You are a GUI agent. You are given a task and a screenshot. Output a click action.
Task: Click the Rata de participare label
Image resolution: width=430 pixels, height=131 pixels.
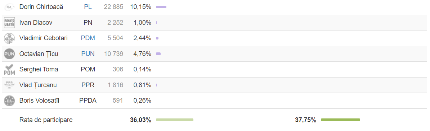tap(46, 120)
